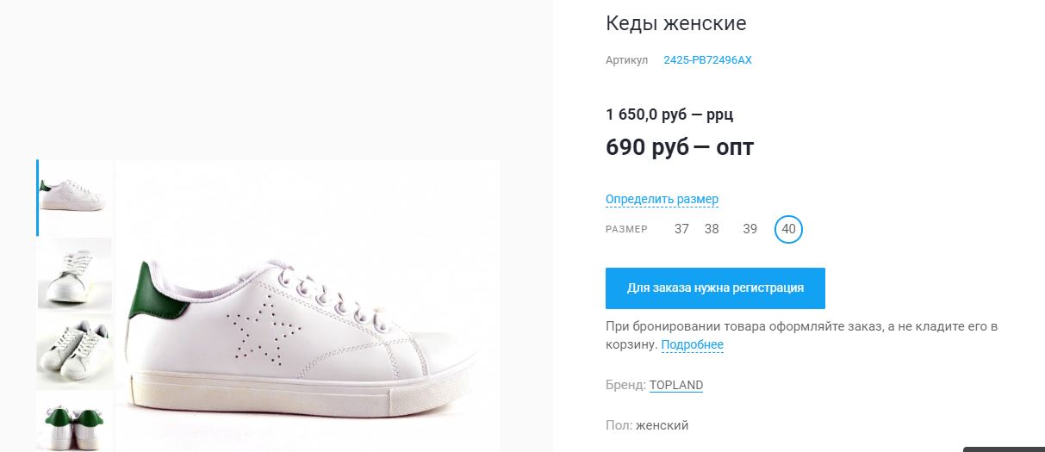Screen dimensions: 1045x452
Task: Click the 'Пол: женский' attribute text
Action: [x=647, y=425]
